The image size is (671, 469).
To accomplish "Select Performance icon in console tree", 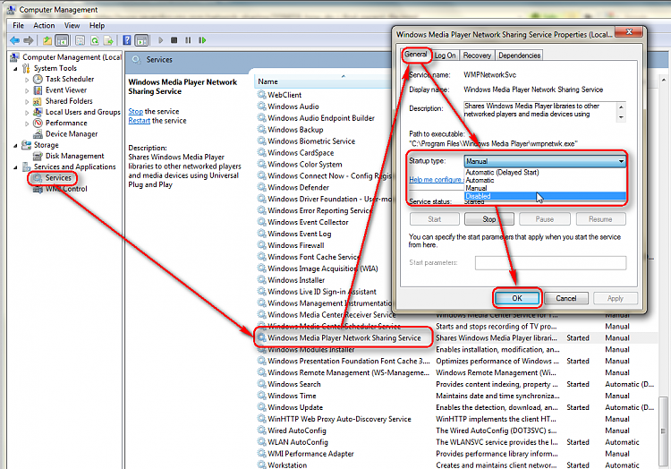I will [38, 124].
